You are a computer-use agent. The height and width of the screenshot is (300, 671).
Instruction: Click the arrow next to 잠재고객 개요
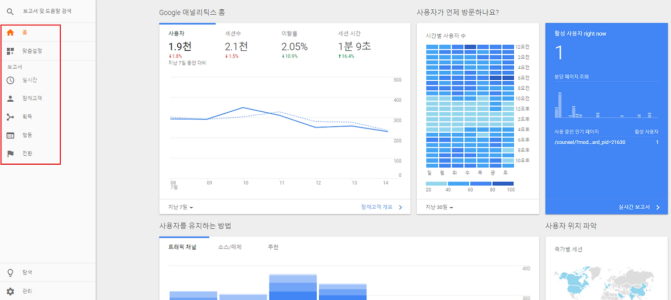(401, 207)
